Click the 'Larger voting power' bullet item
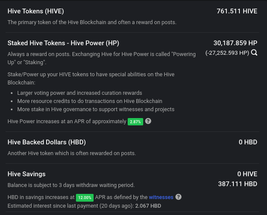This screenshot has height=215, width=267. (79, 93)
